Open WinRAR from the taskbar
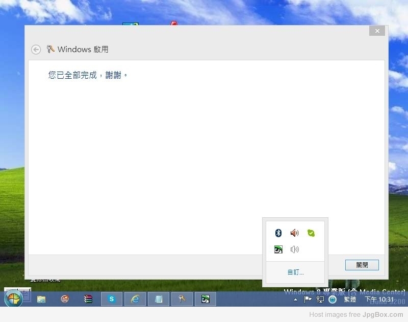The height and width of the screenshot is (322, 408). coord(88,299)
